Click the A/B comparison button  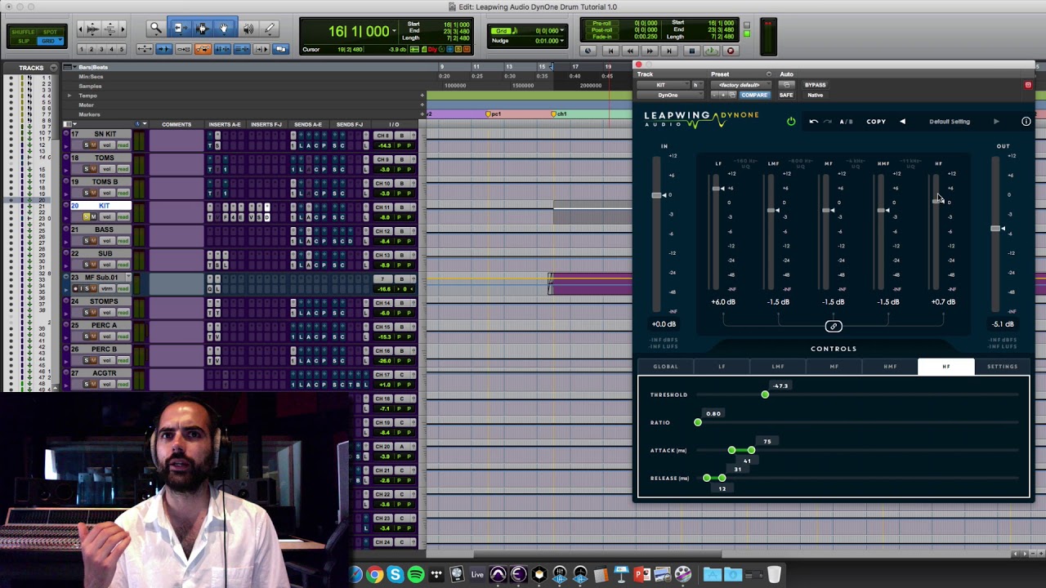pos(846,122)
